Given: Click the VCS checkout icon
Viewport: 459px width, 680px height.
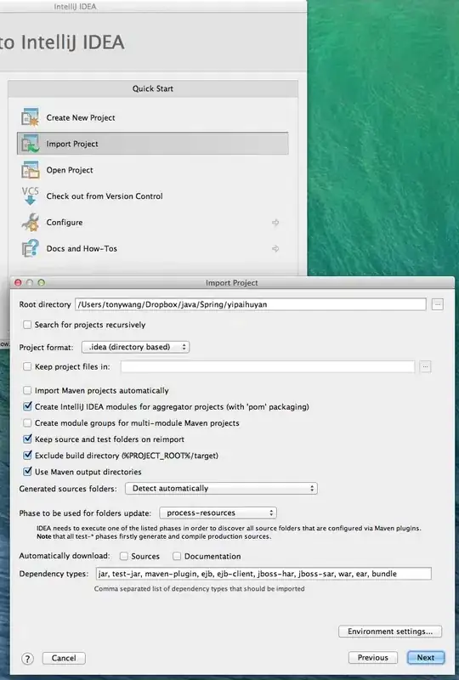Looking at the screenshot, I should pos(30,196).
